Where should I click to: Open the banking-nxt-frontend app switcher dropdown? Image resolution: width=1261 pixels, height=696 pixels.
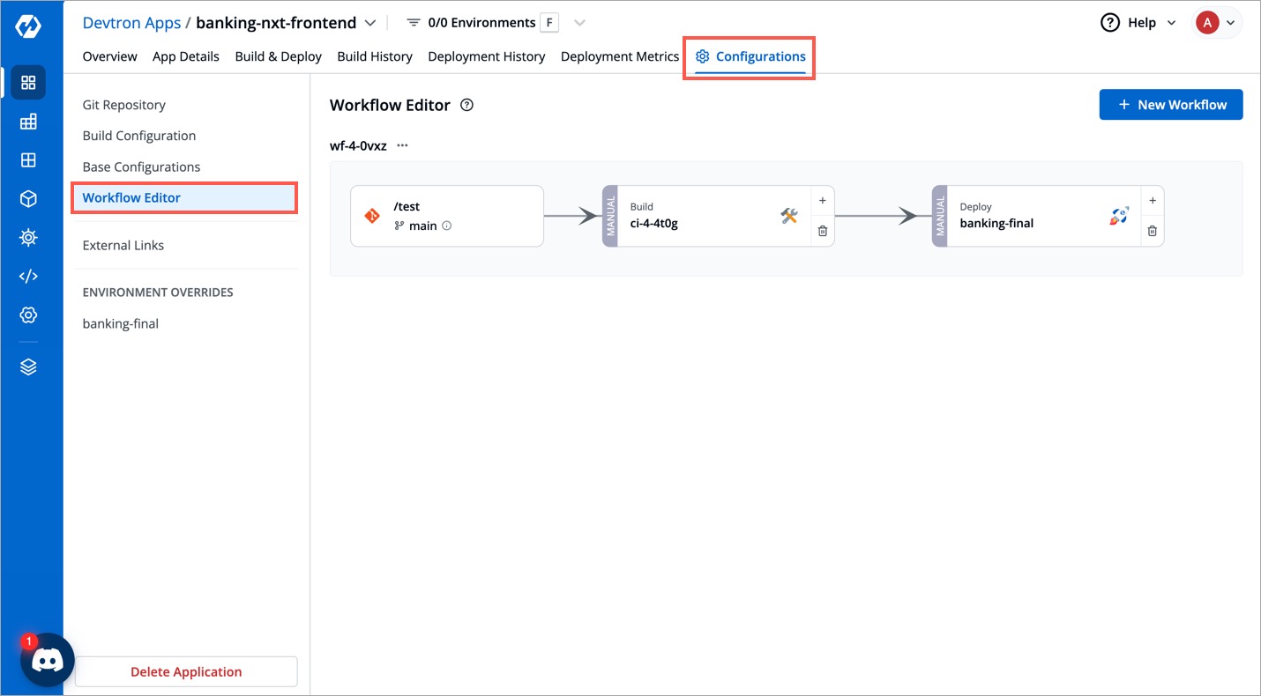369,22
